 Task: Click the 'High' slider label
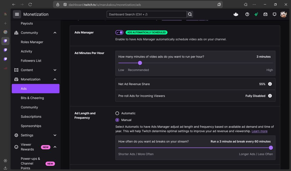coord(270,70)
